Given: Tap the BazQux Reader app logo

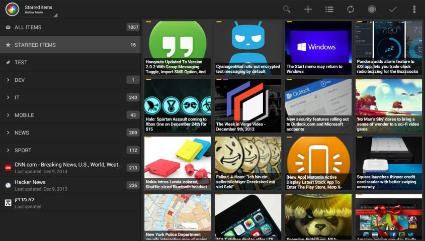Looking at the screenshot, I should point(12,9).
